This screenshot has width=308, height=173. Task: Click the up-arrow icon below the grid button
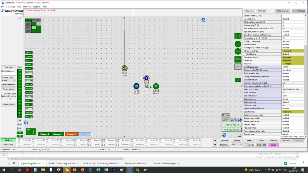pos(238,67)
